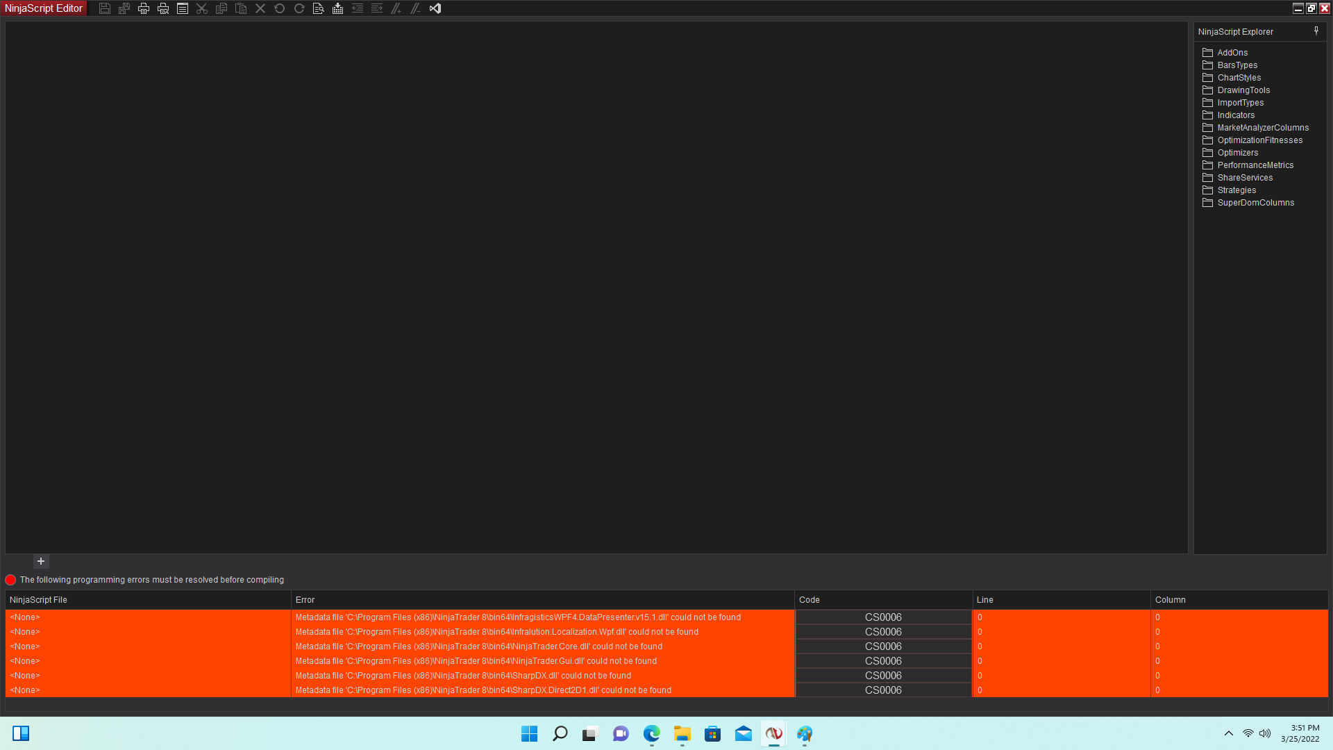This screenshot has height=750, width=1333.
Task: Toggle the NinjaScript Explorer pin
Action: click(x=1316, y=31)
